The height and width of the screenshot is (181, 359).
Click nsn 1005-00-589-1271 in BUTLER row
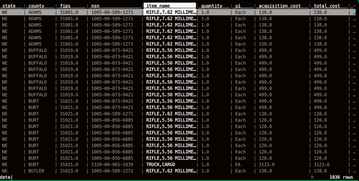(112, 171)
